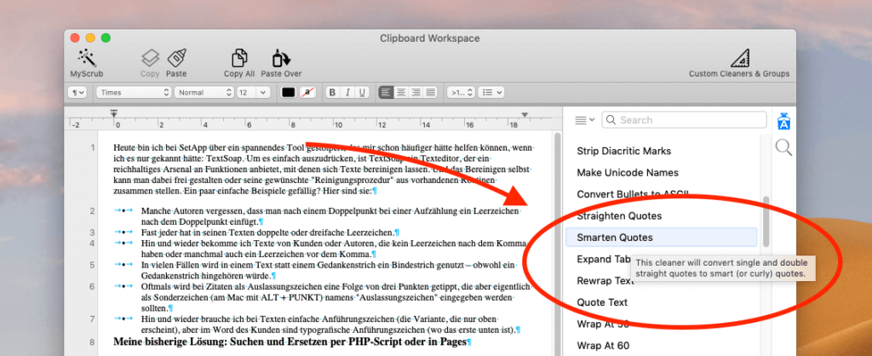This screenshot has width=872, height=356.
Task: Click the cleaners Search field
Action: point(684,119)
